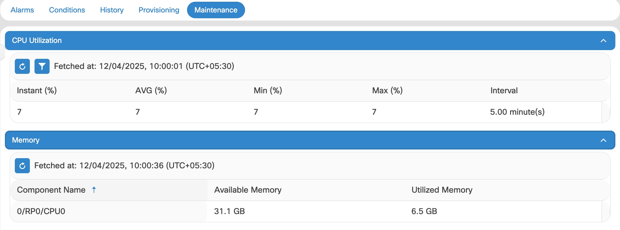620x230 pixels.
Task: Open the CPU Utilization filter
Action: click(42, 66)
